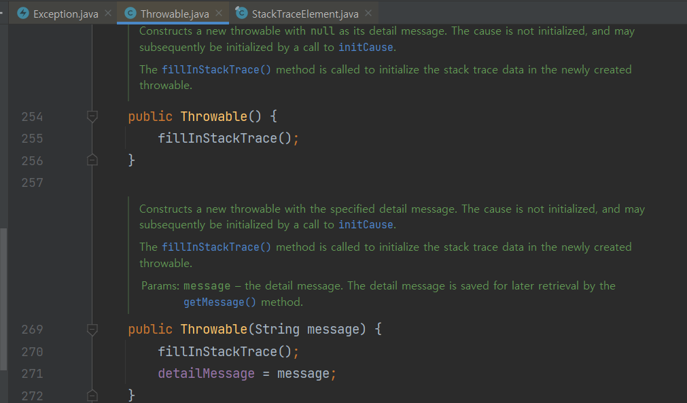
Task: Place the cursor on fillInStackTrace() at line 270
Action: click(x=225, y=352)
